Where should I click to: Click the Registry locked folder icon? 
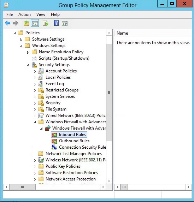[x=41, y=103]
